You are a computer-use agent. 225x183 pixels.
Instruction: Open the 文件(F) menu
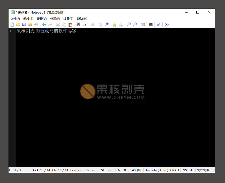click(x=15, y=19)
